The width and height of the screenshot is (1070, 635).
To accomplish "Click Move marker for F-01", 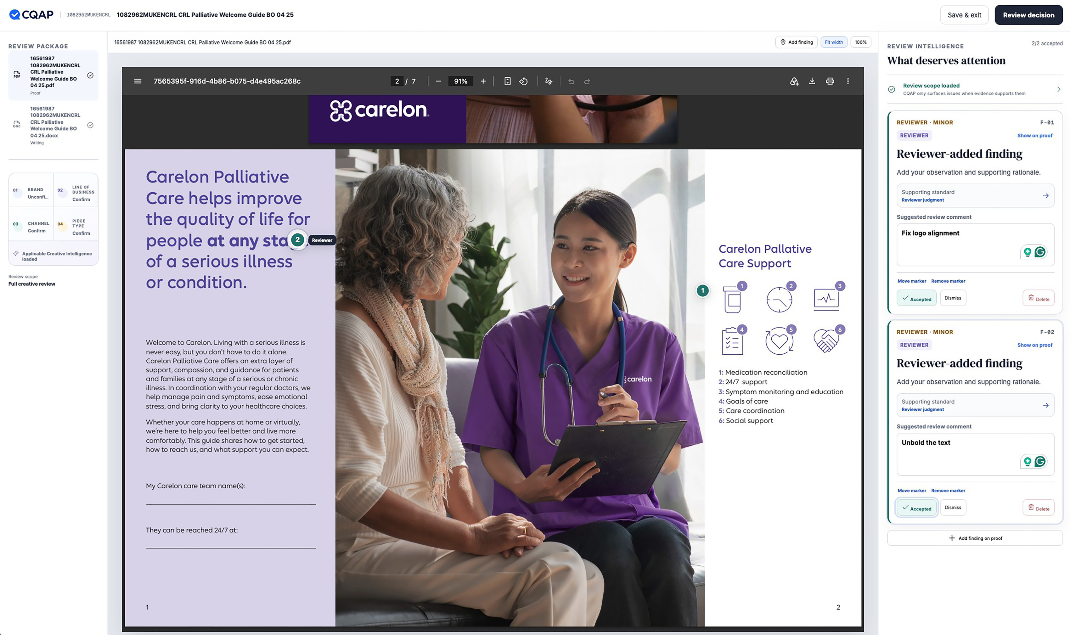I will pos(912,281).
